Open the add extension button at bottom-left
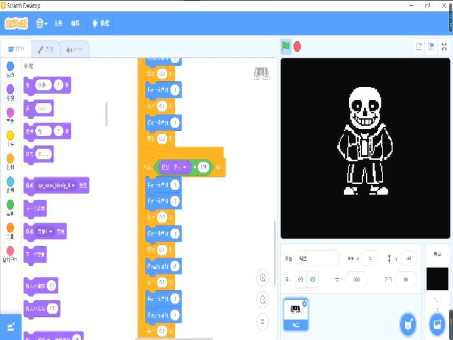The width and height of the screenshot is (453, 340). [x=11, y=326]
